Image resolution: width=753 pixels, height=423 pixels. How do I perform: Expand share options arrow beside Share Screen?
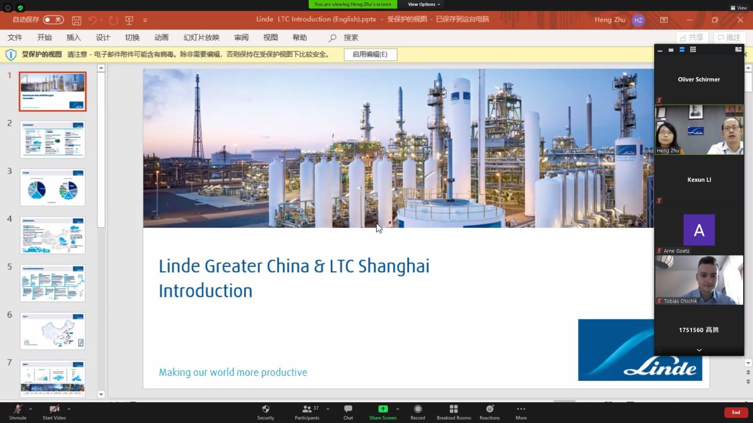point(398,409)
